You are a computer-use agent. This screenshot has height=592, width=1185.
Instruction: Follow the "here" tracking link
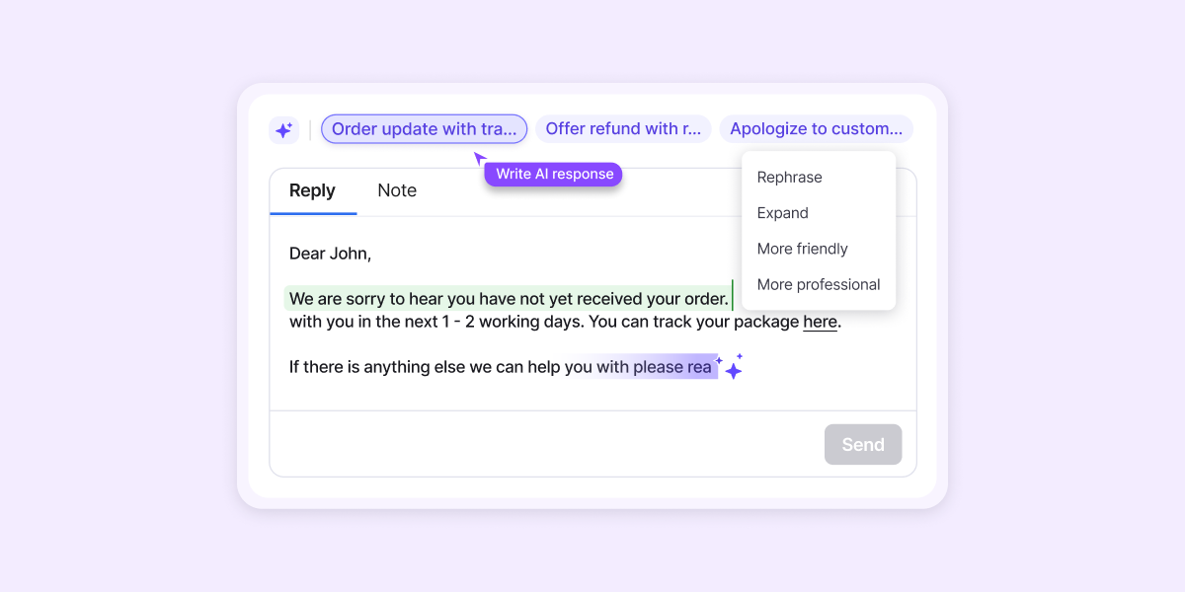coord(820,322)
